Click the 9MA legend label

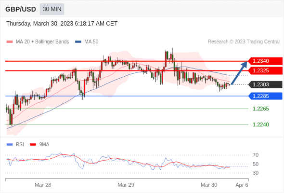44,145
